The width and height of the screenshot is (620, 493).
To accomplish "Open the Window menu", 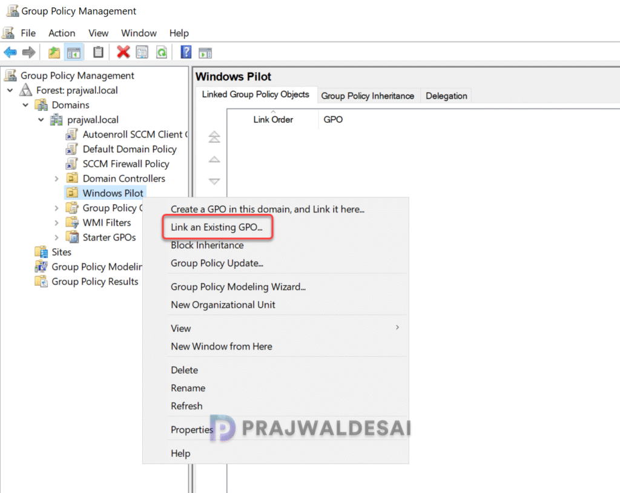I will click(139, 33).
